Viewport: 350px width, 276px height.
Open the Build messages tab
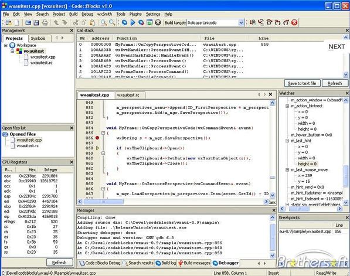coord(194,263)
